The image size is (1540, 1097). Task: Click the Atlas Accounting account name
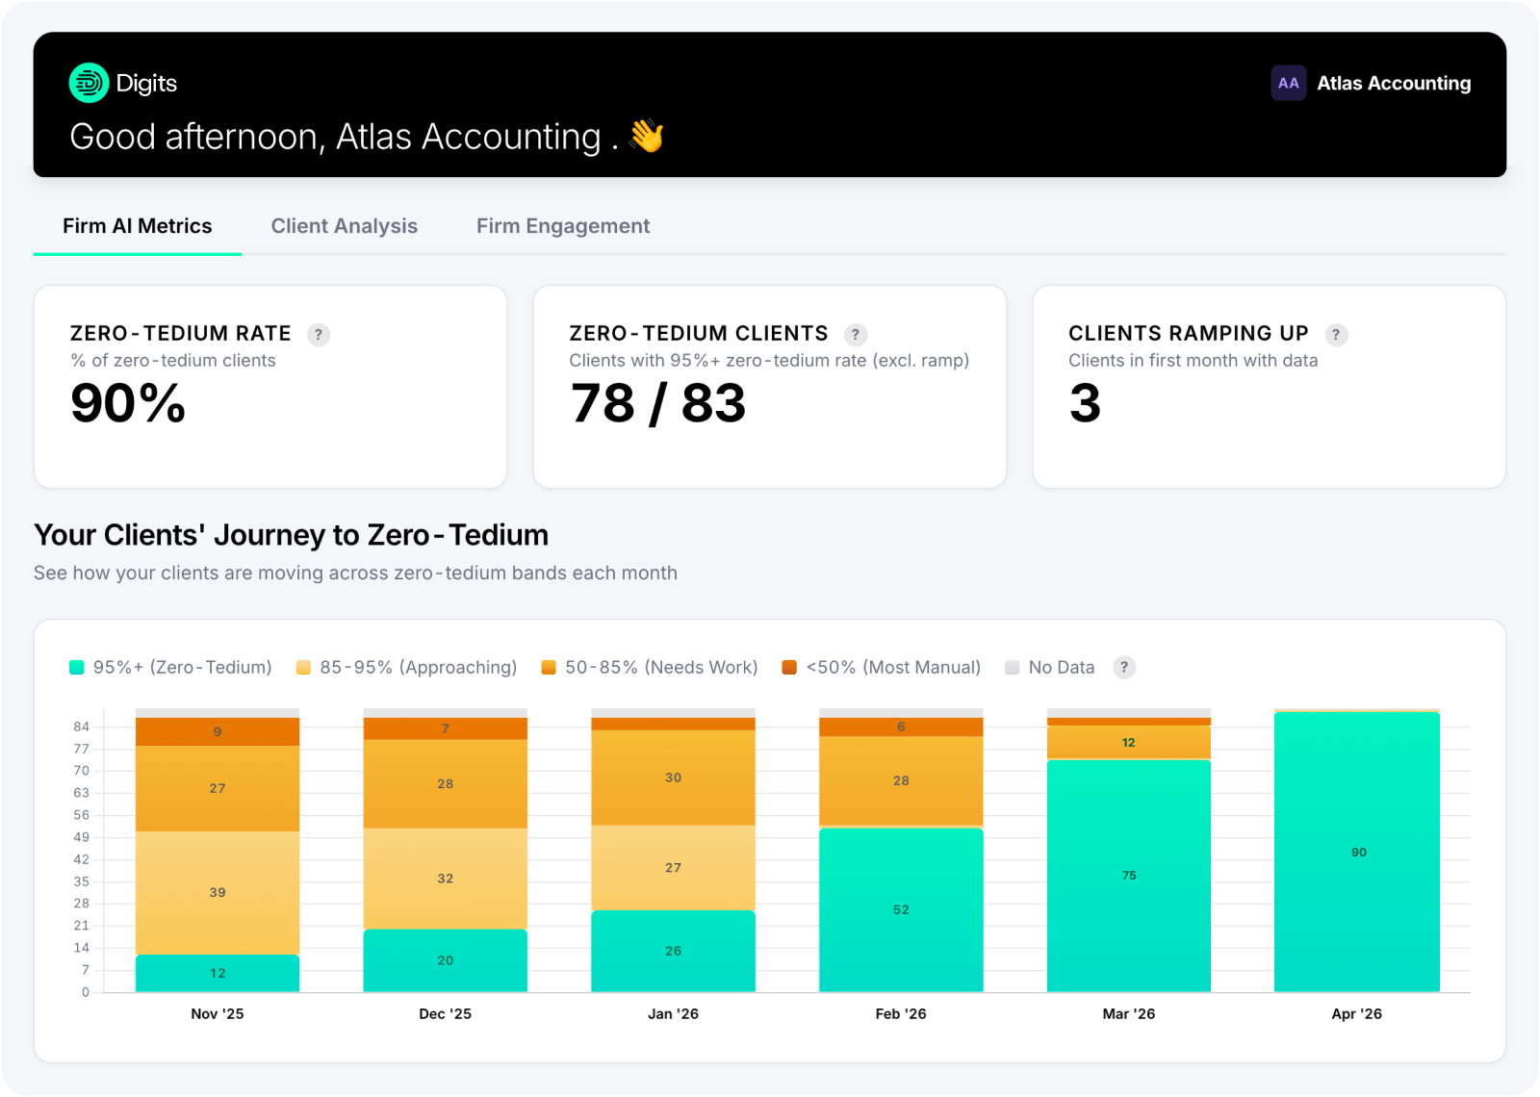[1394, 84]
